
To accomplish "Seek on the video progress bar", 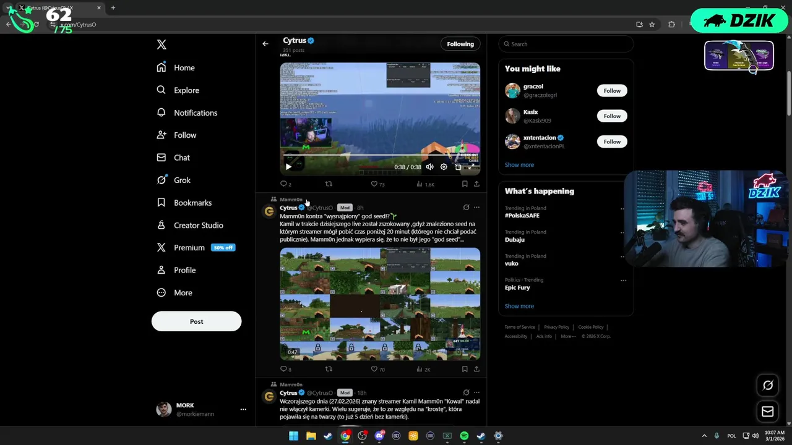I will [x=380, y=156].
